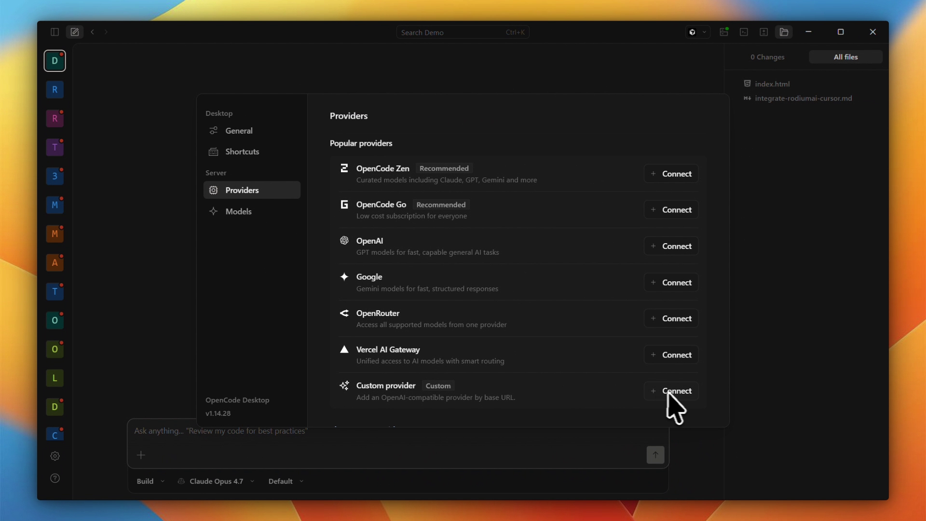Image resolution: width=926 pixels, height=521 pixels.
Task: Open the Claude Opus 4.7 model dropdown
Action: (216, 481)
